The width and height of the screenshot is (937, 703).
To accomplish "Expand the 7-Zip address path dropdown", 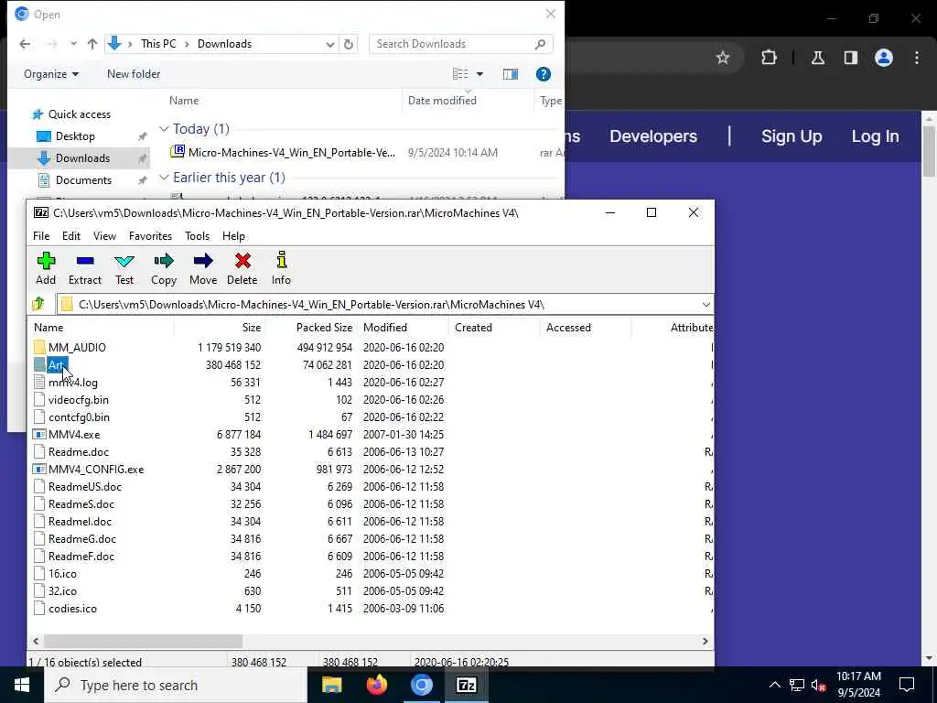I will 705,304.
